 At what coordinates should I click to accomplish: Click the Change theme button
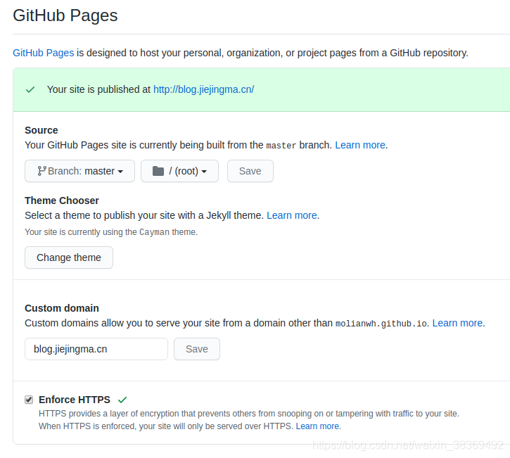pyautogui.click(x=69, y=257)
